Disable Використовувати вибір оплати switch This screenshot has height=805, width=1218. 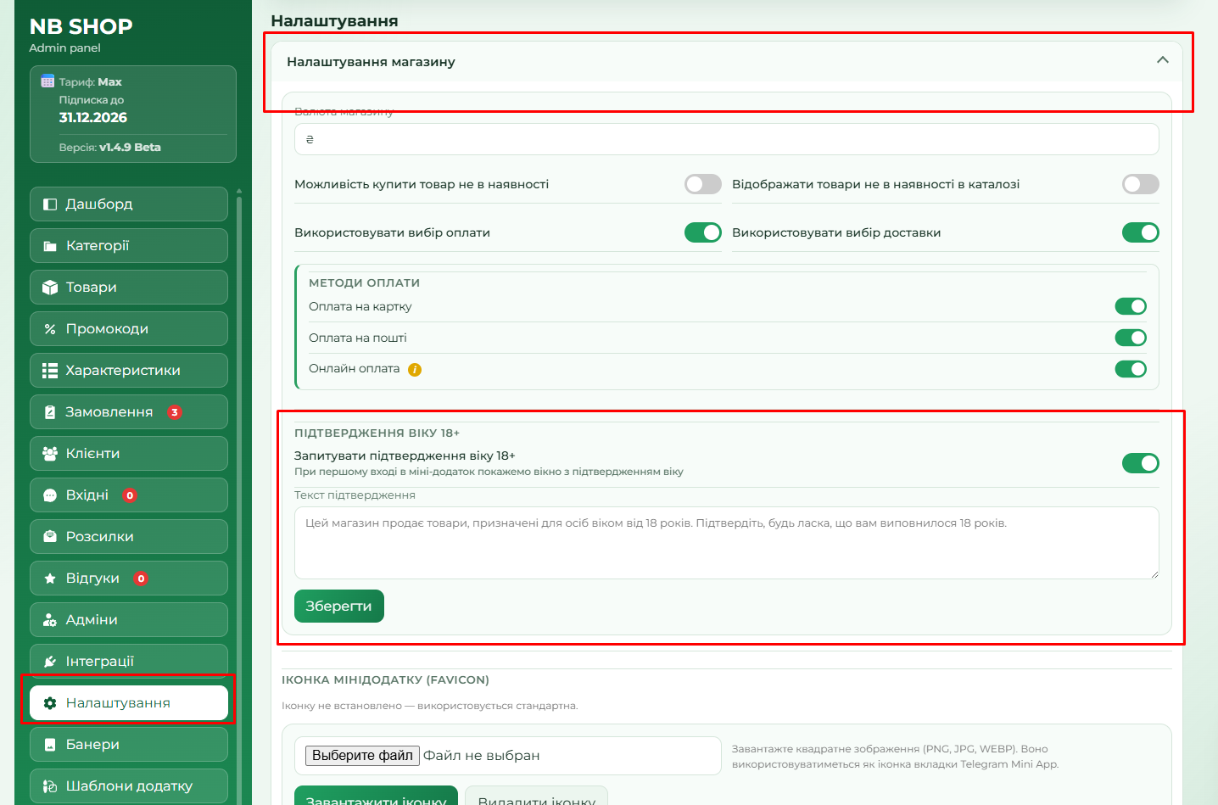(703, 232)
